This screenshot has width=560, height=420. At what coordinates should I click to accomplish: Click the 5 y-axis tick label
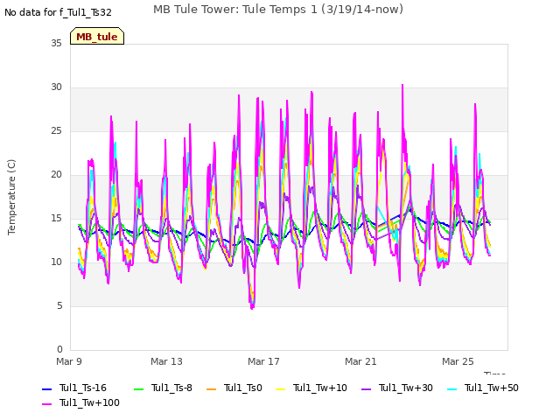point(59,305)
